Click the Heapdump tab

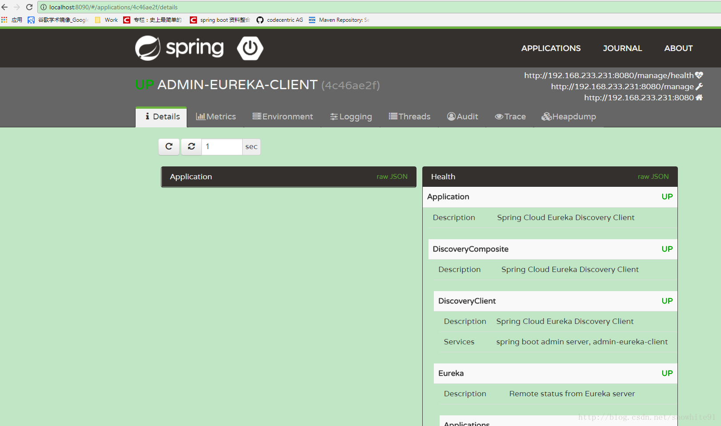coord(569,117)
